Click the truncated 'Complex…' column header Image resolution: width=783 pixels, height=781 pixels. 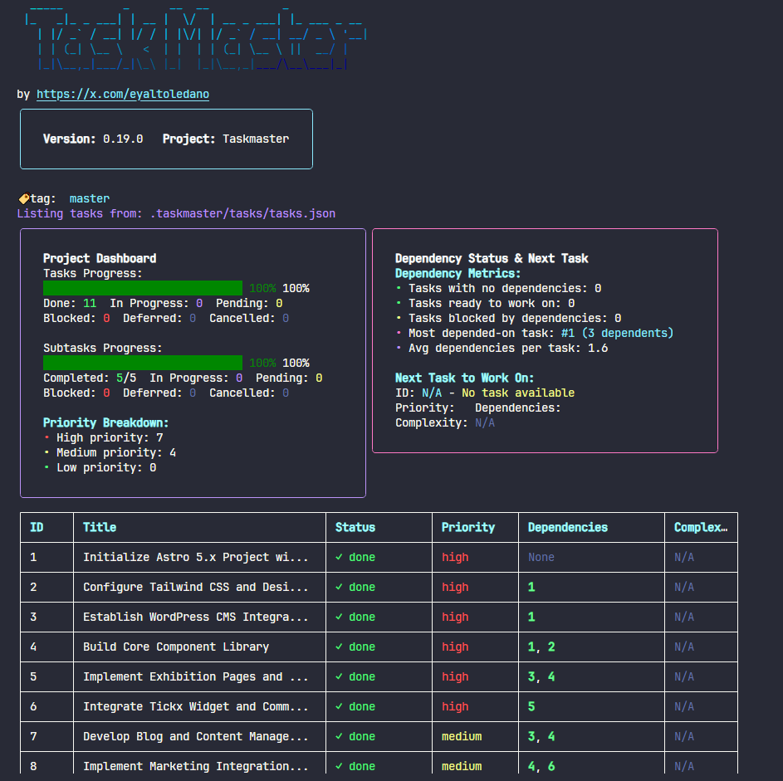(701, 528)
